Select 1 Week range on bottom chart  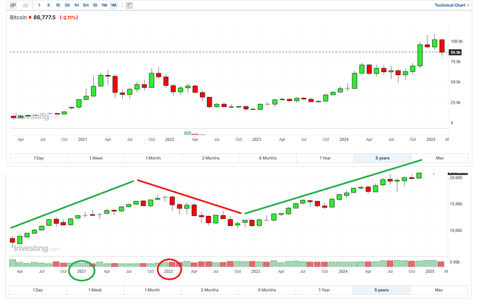click(x=95, y=290)
